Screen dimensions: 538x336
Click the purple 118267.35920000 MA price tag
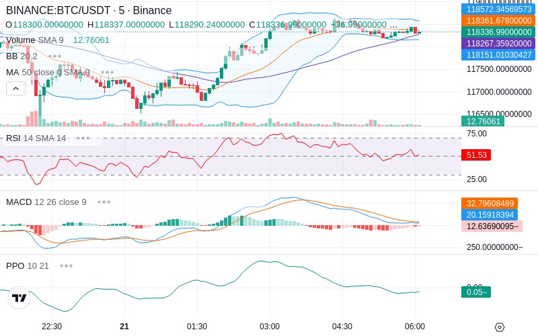click(498, 43)
